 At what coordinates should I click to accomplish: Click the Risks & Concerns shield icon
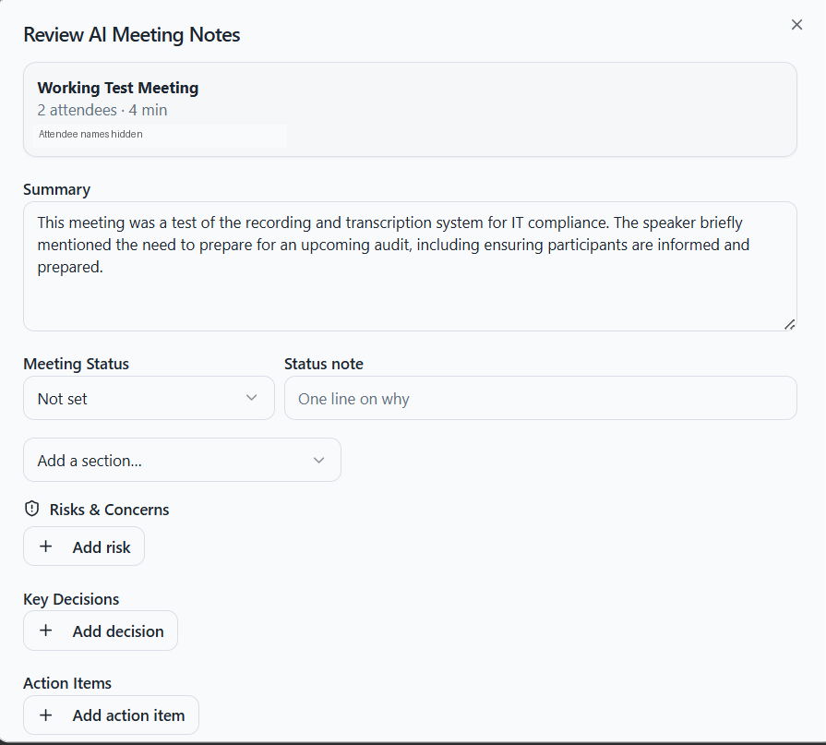[32, 509]
